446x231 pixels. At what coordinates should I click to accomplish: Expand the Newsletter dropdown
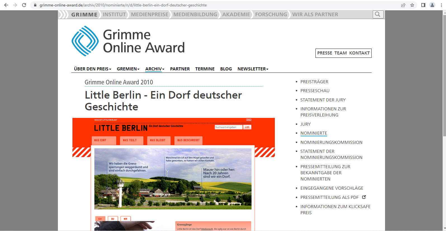coord(253,69)
